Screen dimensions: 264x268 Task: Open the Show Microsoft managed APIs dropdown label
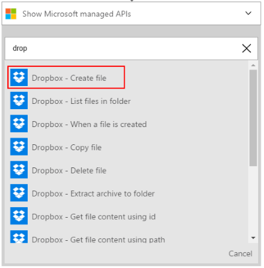(x=77, y=14)
